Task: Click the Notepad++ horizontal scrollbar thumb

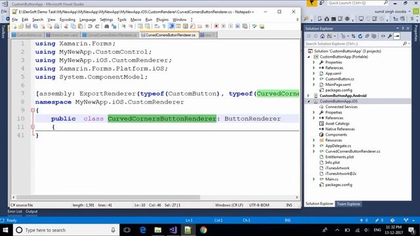Action: tap(108, 197)
